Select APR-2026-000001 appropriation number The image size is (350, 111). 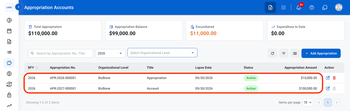63,78
